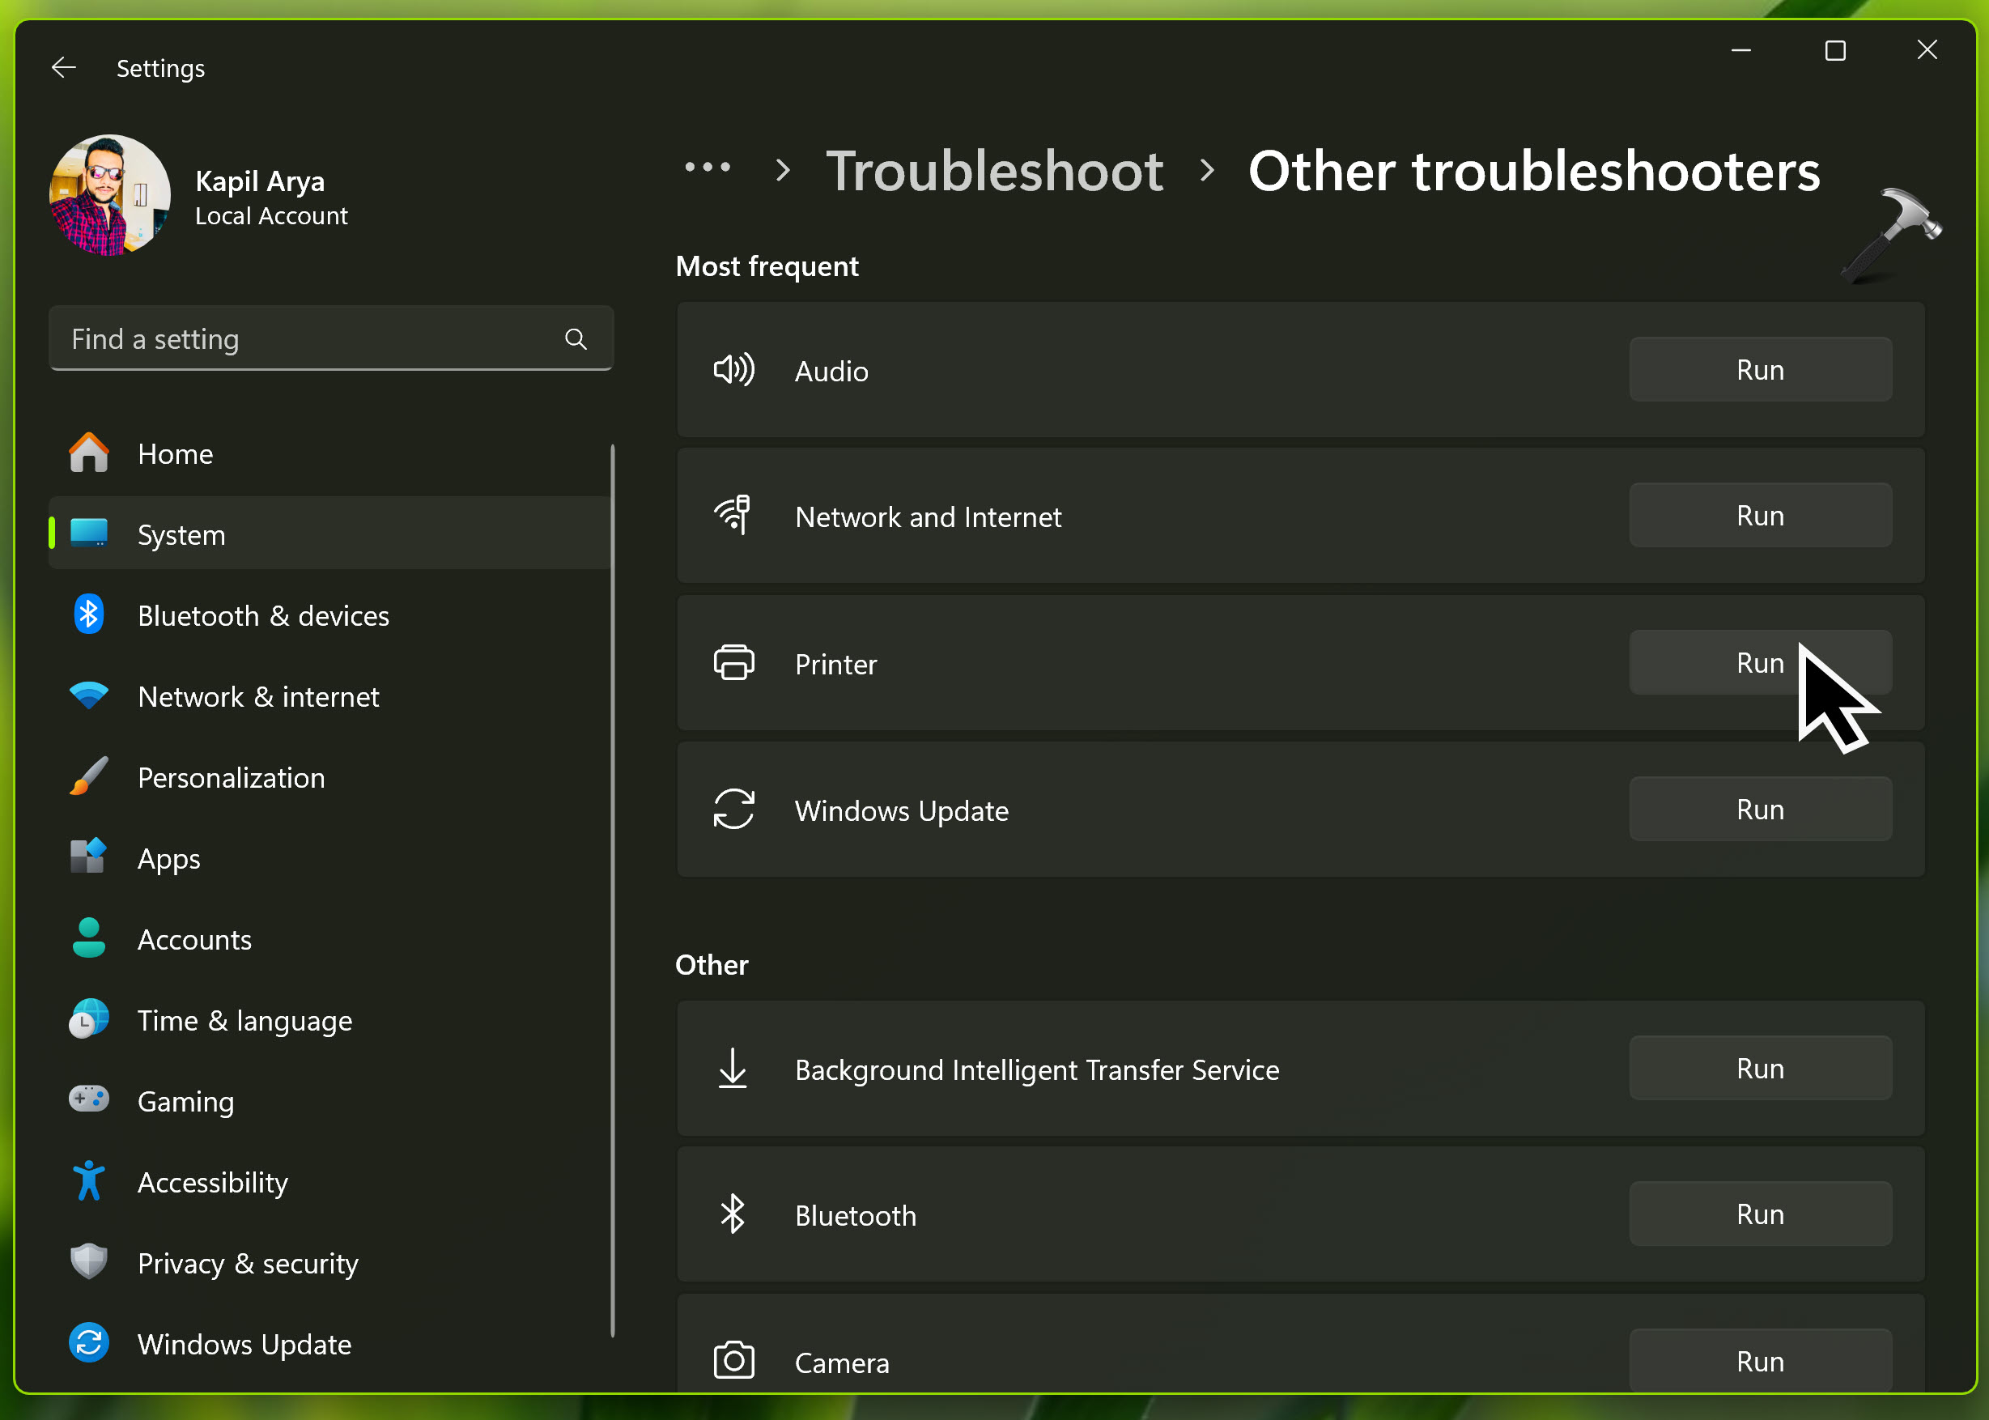Open Network & internet settings
This screenshot has width=1989, height=1420.
click(x=258, y=697)
